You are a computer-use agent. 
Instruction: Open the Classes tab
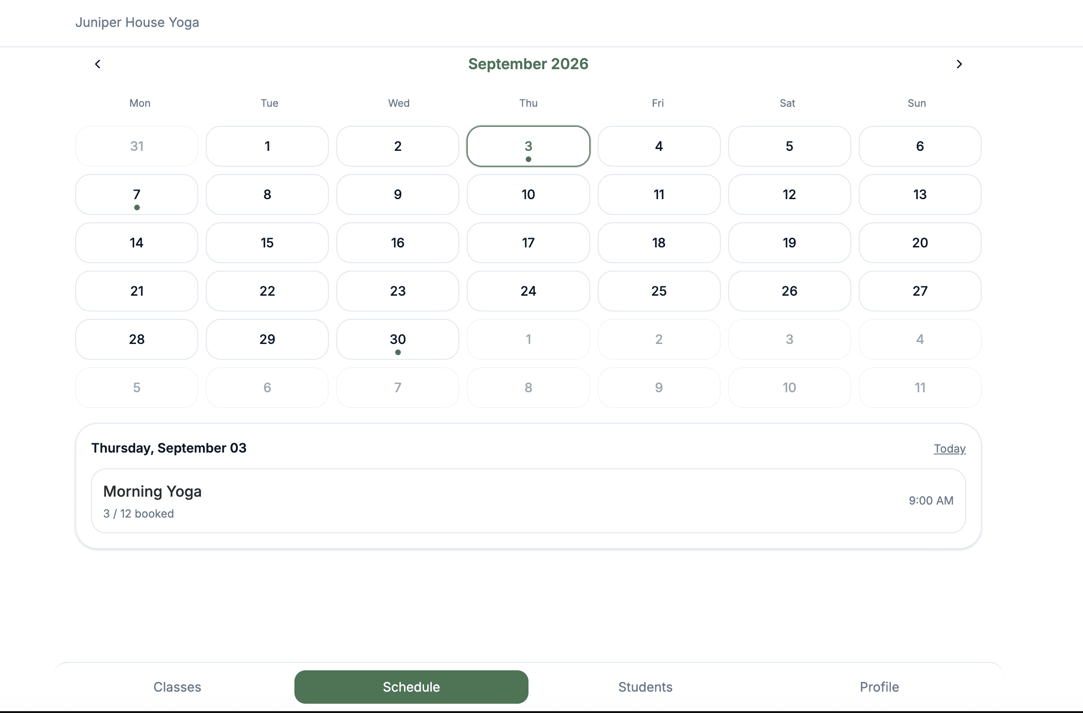(x=177, y=687)
